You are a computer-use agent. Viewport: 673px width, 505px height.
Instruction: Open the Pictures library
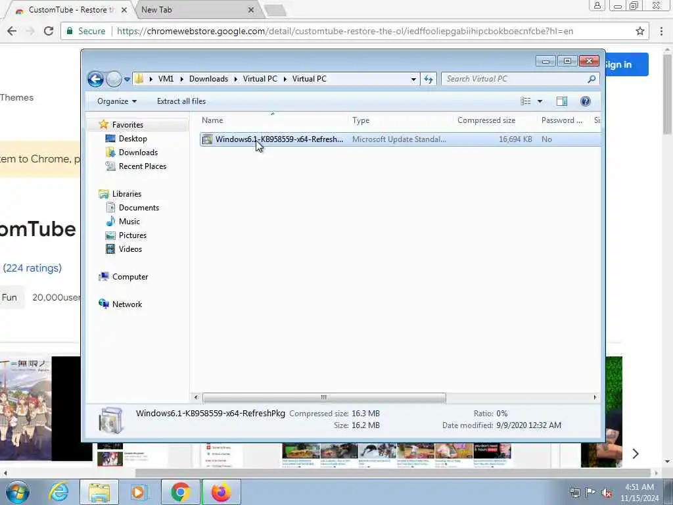click(x=133, y=235)
